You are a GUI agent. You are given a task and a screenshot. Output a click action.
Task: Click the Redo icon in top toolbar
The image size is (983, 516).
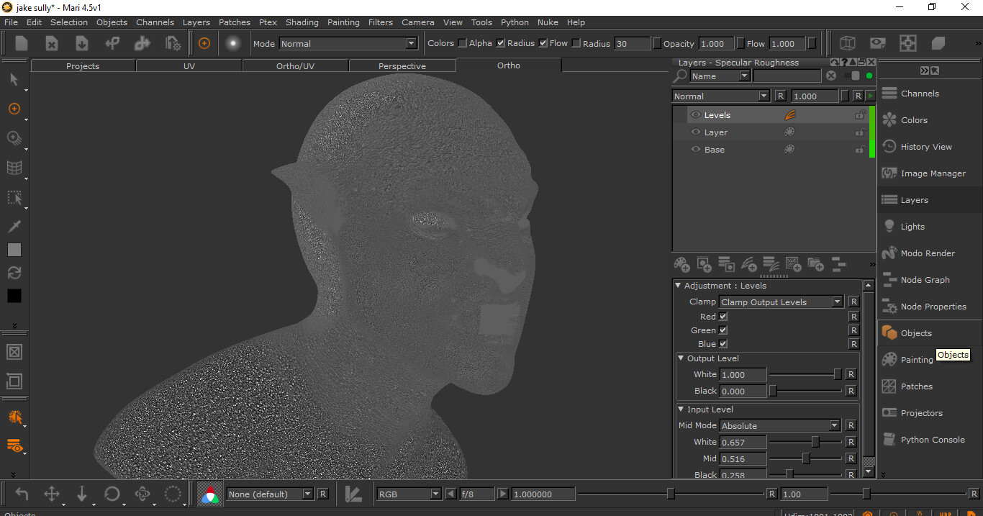(x=142, y=43)
